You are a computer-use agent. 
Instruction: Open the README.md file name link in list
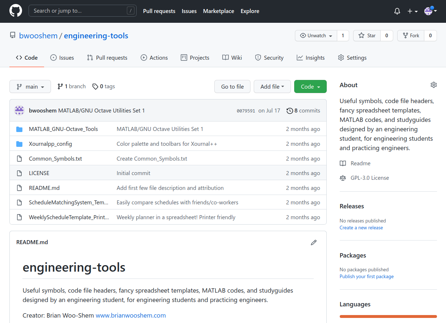pos(44,188)
